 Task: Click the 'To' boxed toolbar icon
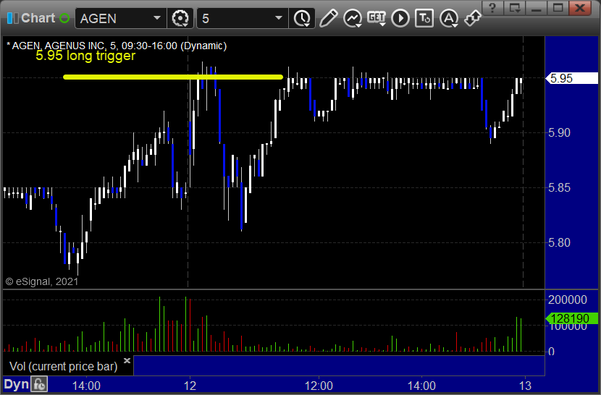point(424,18)
